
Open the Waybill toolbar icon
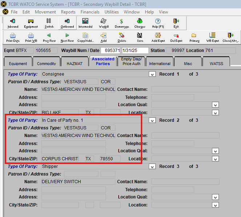click(104, 23)
